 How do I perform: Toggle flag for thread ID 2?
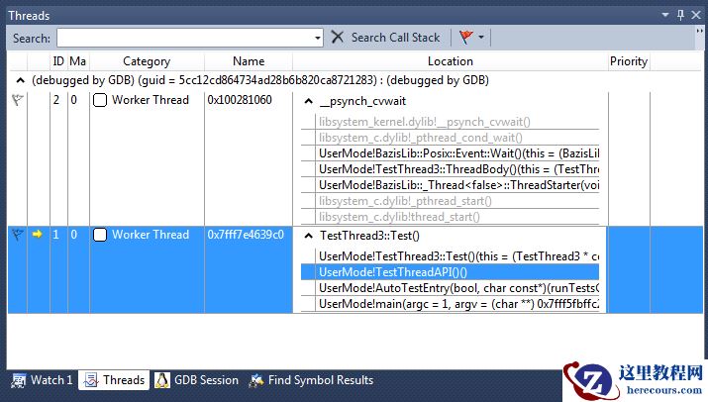[17, 100]
